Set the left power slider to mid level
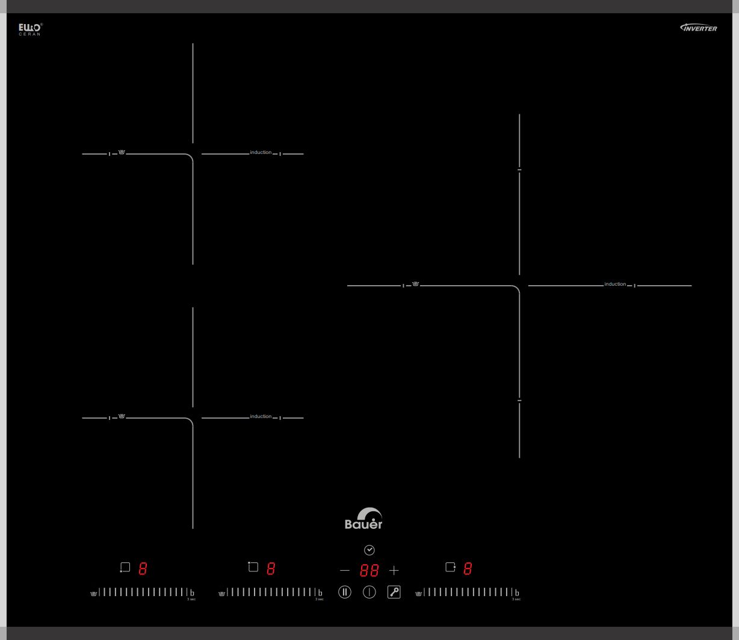 [x=143, y=592]
